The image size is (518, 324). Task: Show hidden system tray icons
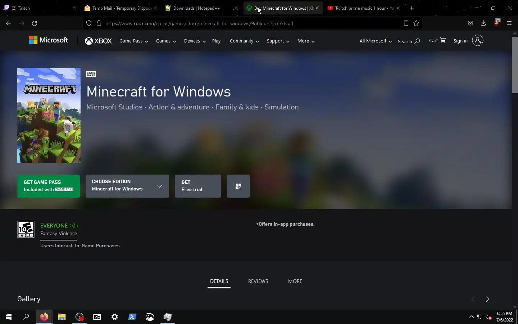472,317
